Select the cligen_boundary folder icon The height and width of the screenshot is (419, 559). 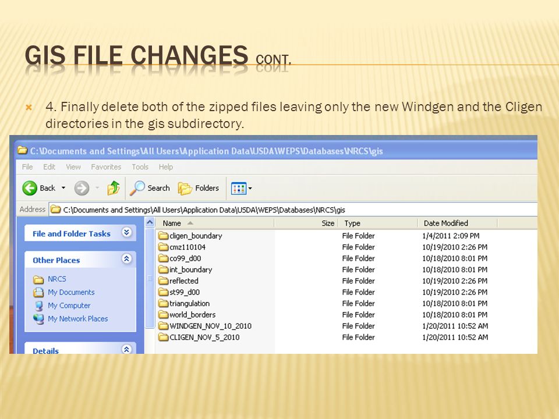[x=163, y=236]
